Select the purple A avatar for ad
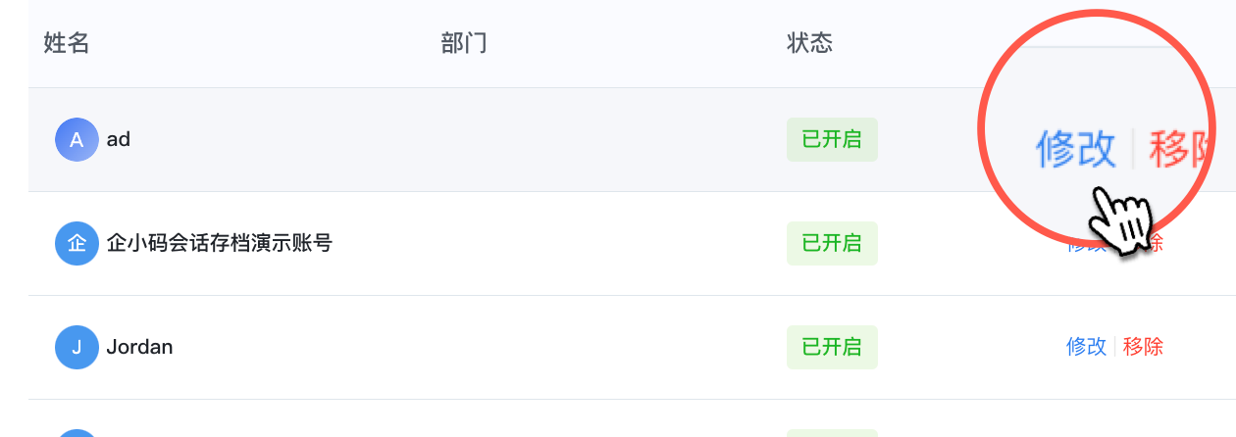 77,139
